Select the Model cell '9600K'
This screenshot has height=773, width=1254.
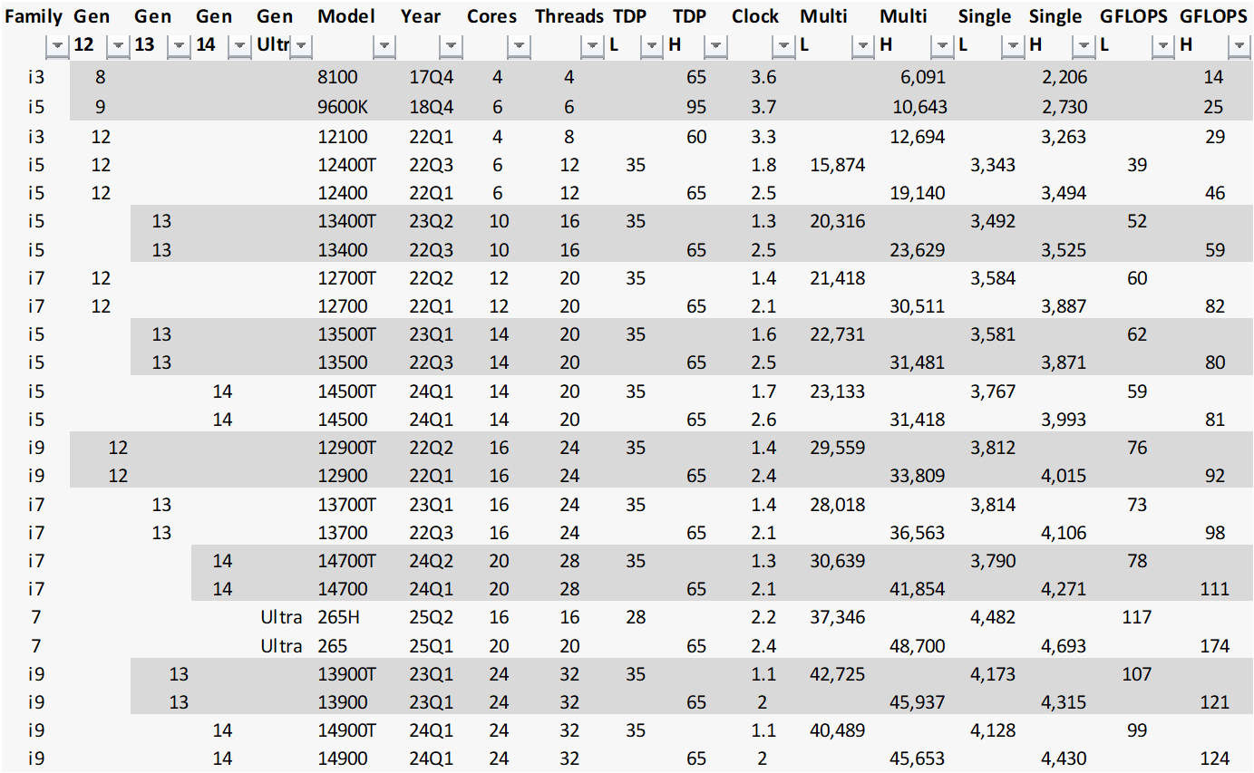tap(343, 107)
